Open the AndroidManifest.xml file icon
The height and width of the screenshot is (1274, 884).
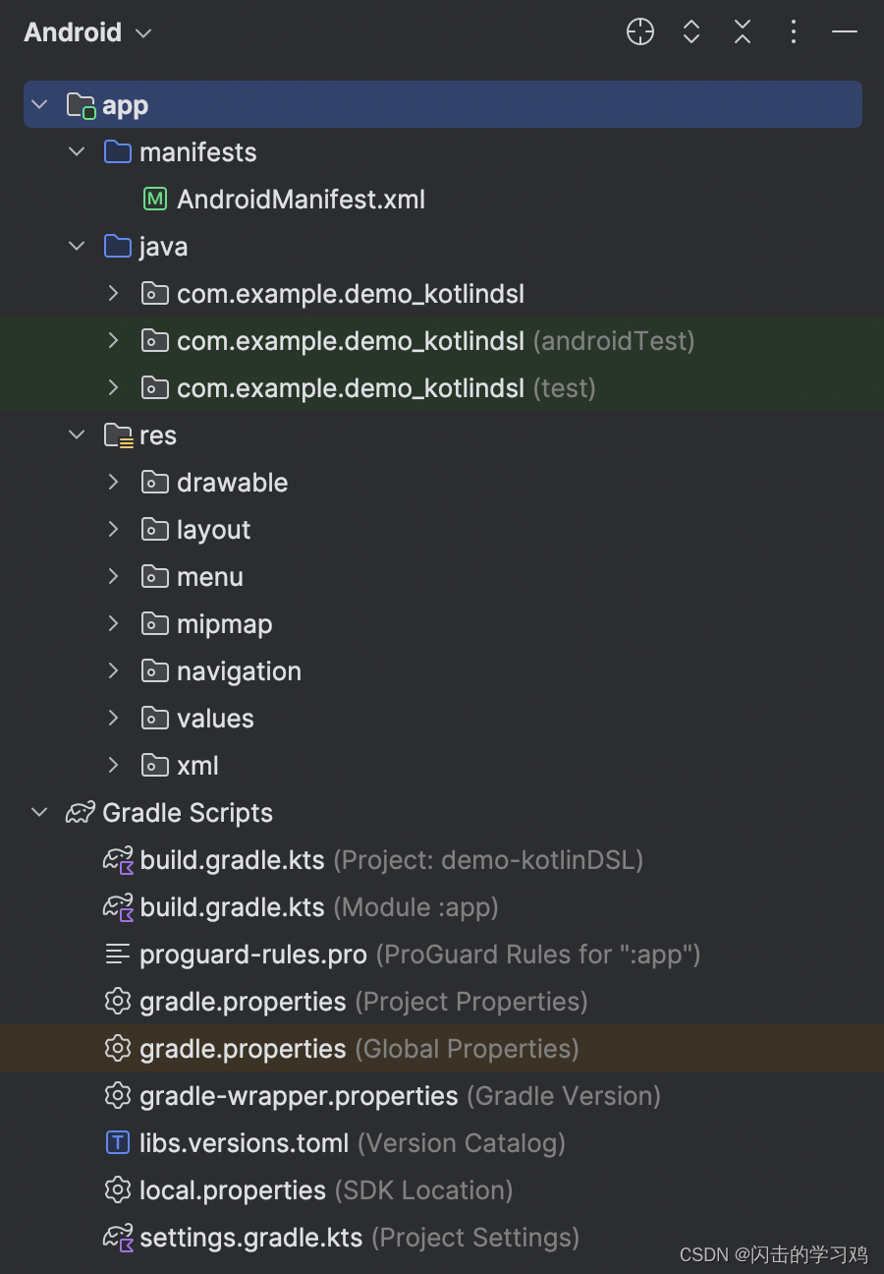(x=154, y=199)
